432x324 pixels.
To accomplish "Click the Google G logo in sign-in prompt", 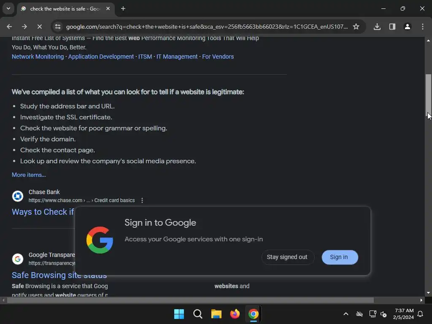I will point(100,240).
